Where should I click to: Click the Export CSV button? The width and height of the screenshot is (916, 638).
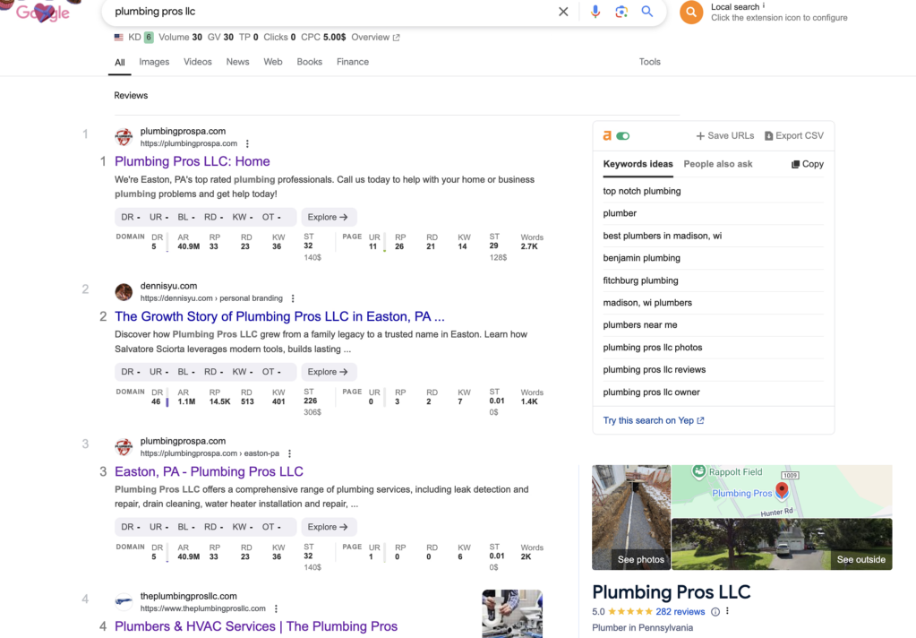tap(794, 135)
